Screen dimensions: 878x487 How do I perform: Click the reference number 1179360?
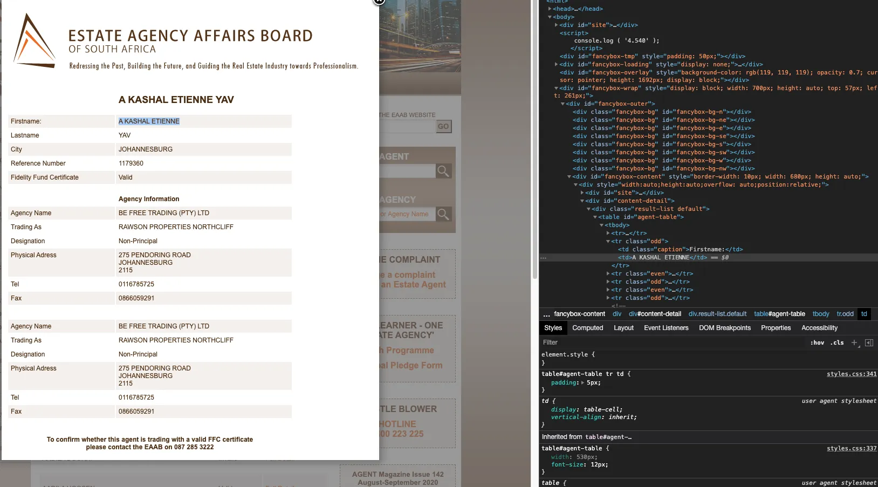point(131,163)
